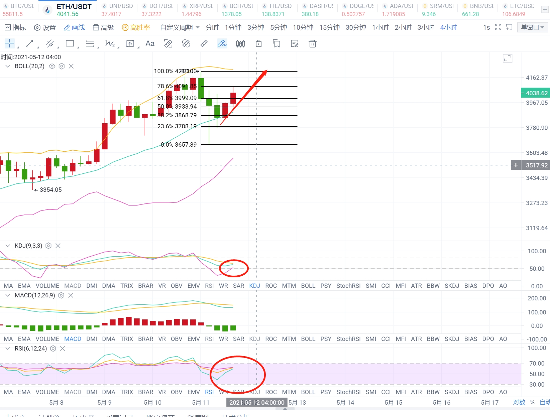550x417 pixels.
Task: Lock drawings with the padlock icon
Action: (x=259, y=43)
